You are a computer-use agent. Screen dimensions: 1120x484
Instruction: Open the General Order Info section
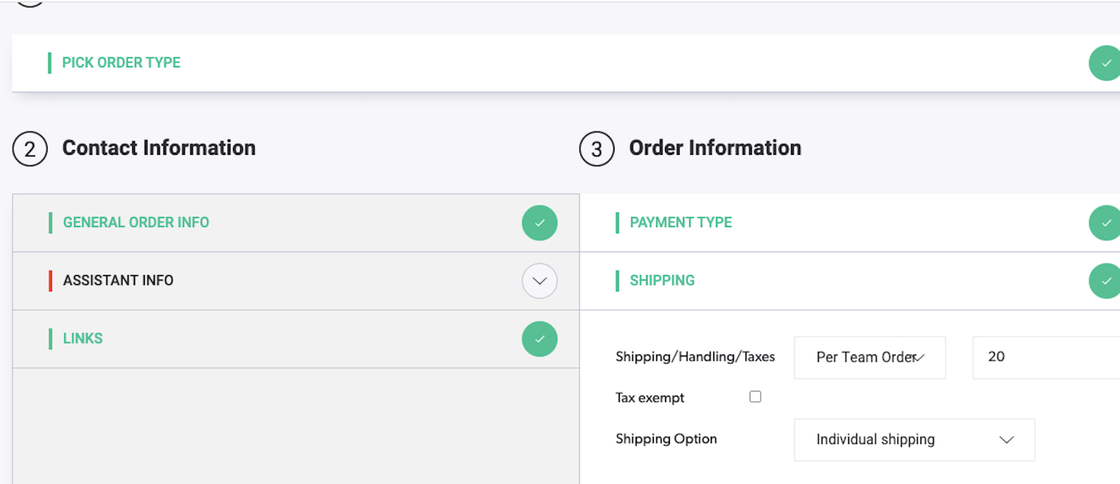coord(136,223)
